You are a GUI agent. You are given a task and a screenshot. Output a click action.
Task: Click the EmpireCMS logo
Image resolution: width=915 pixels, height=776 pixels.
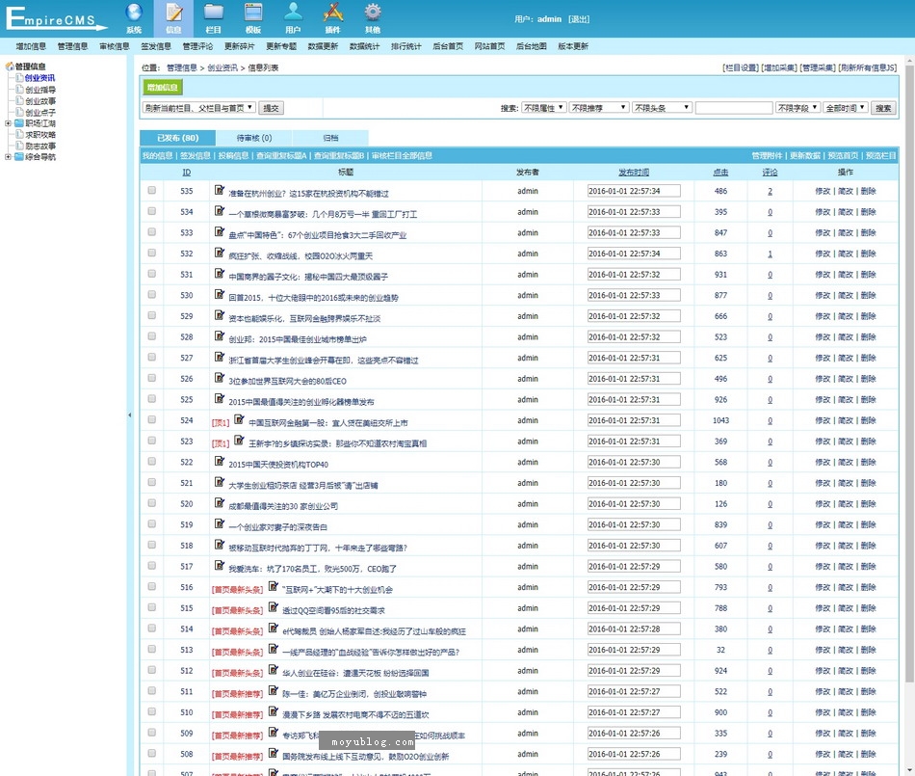pyautogui.click(x=57, y=18)
